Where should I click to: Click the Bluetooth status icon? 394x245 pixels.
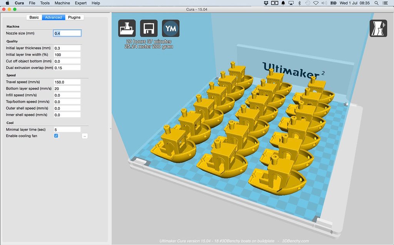coord(299,3)
